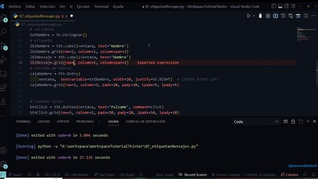Open the Remote Explorer view
Screen dimensions: 318x179
click(3, 74)
